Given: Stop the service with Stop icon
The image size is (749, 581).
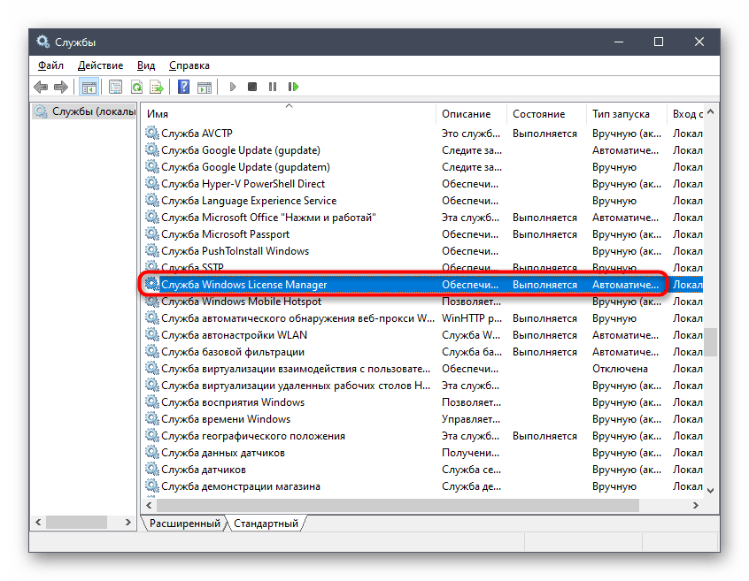Looking at the screenshot, I should tap(252, 87).
